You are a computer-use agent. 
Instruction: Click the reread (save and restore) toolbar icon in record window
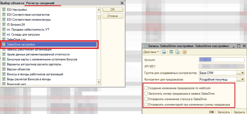point(164,52)
